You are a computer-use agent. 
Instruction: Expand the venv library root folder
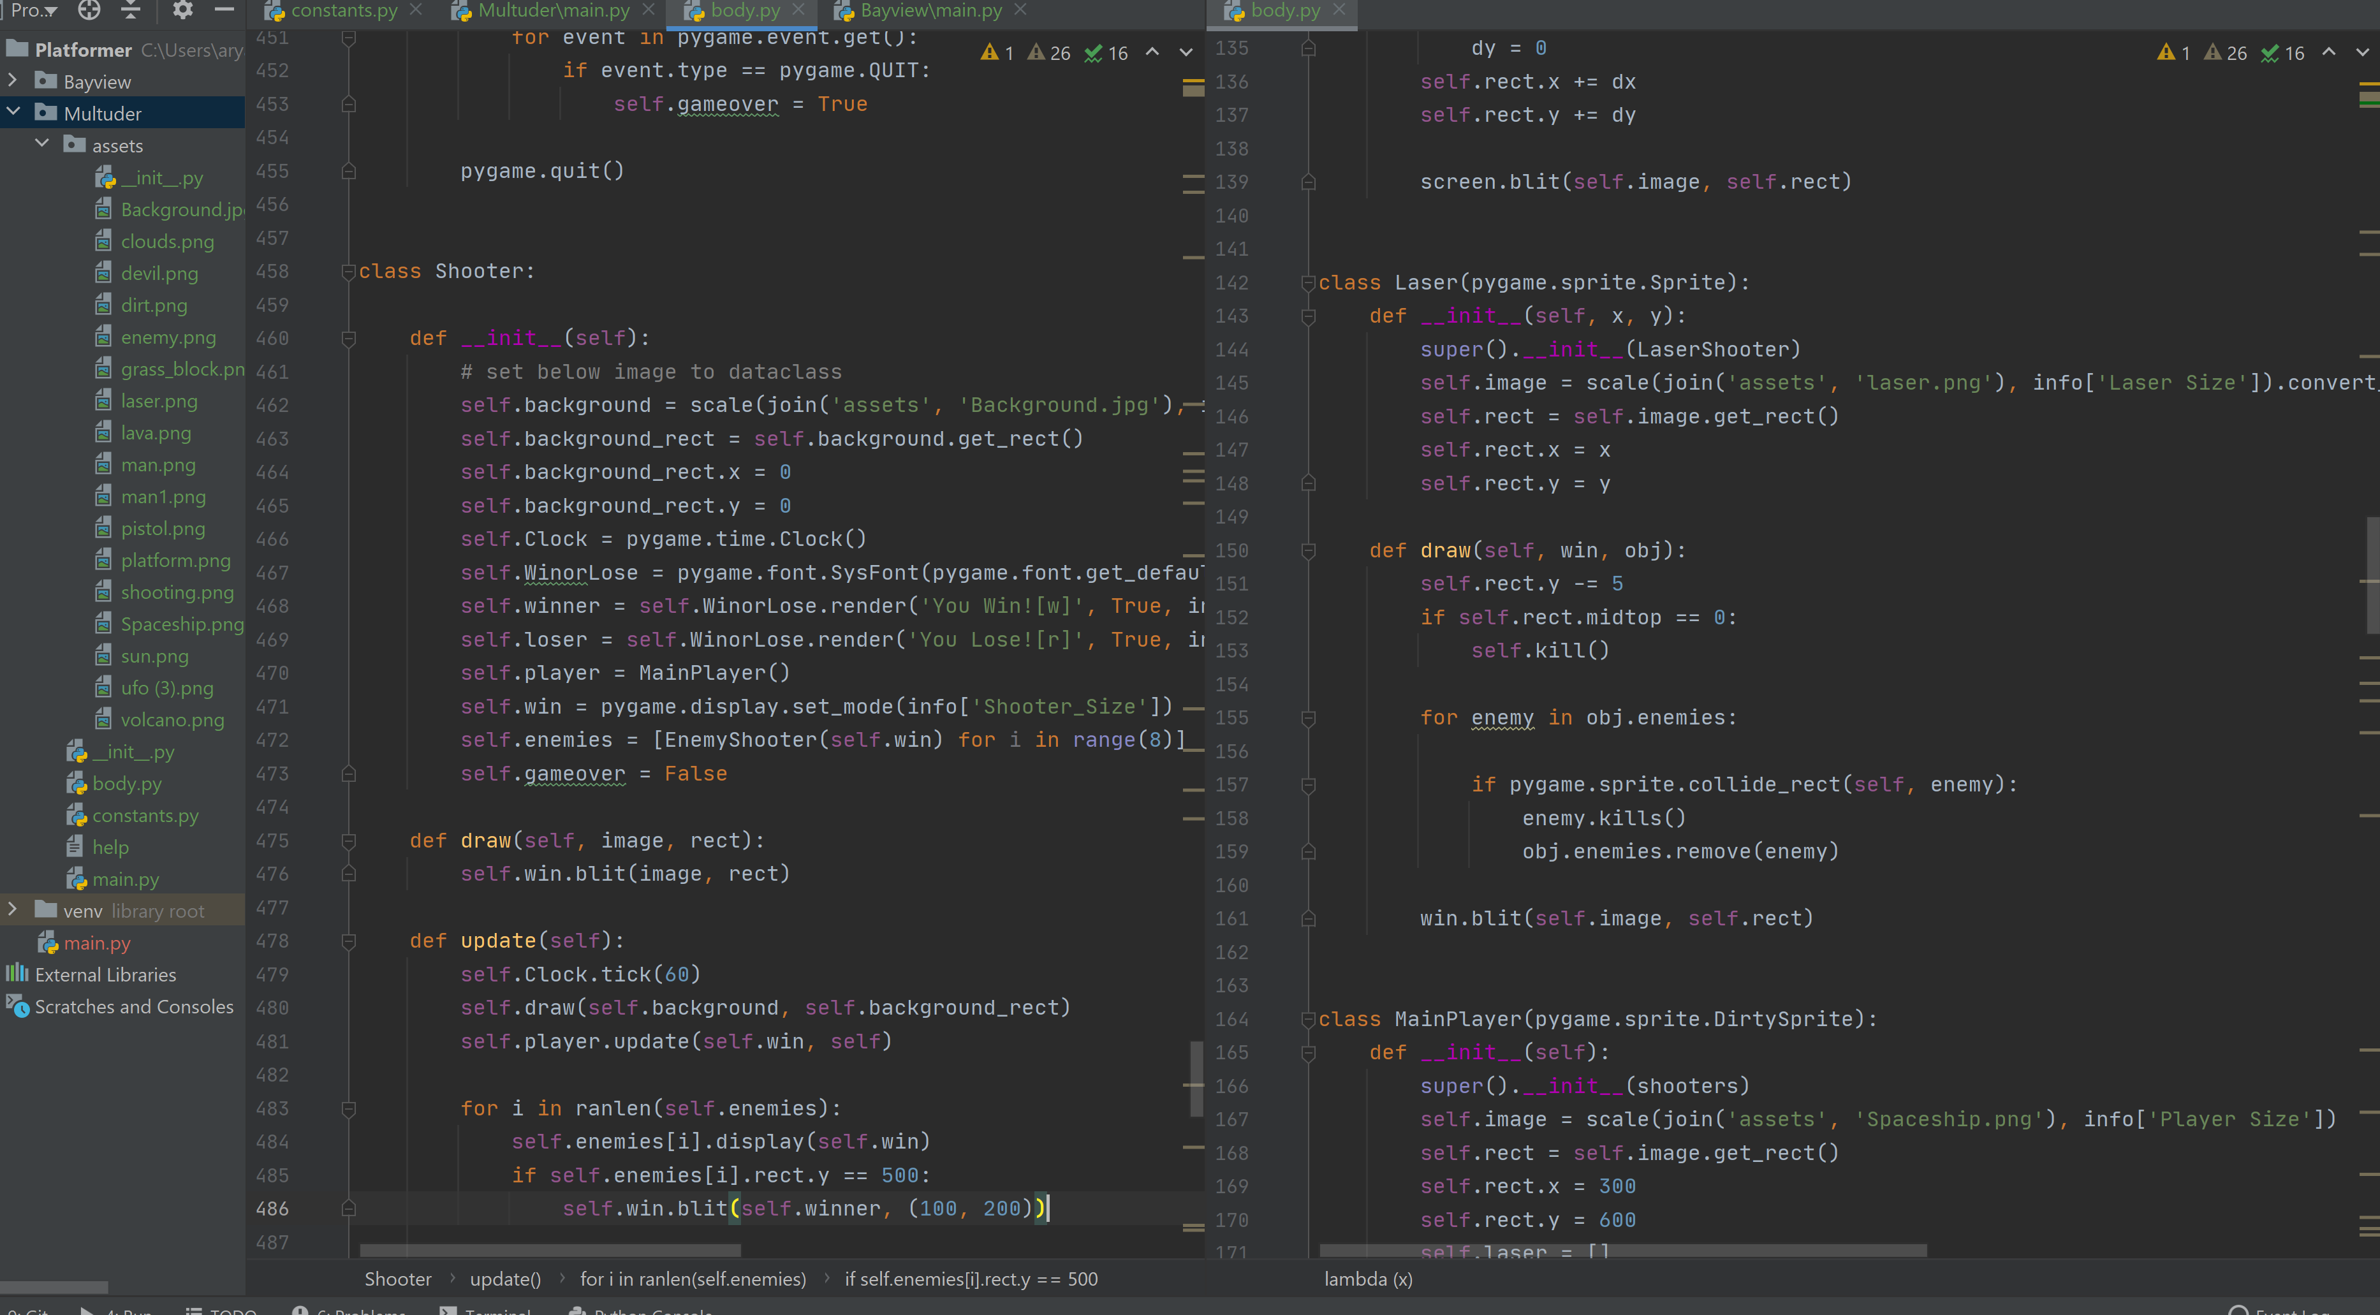pos(13,910)
